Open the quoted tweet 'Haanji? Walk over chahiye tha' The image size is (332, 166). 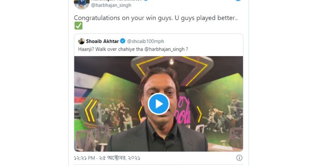tap(133, 49)
